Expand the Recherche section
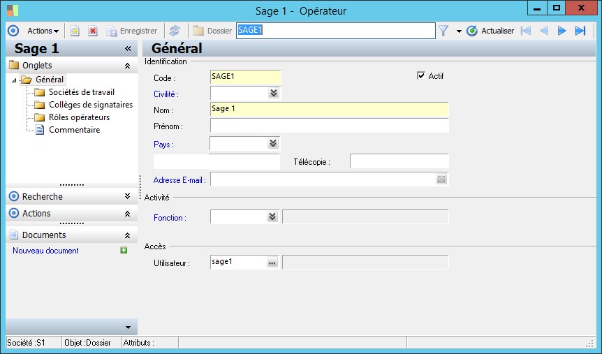602x354 pixels. [128, 197]
